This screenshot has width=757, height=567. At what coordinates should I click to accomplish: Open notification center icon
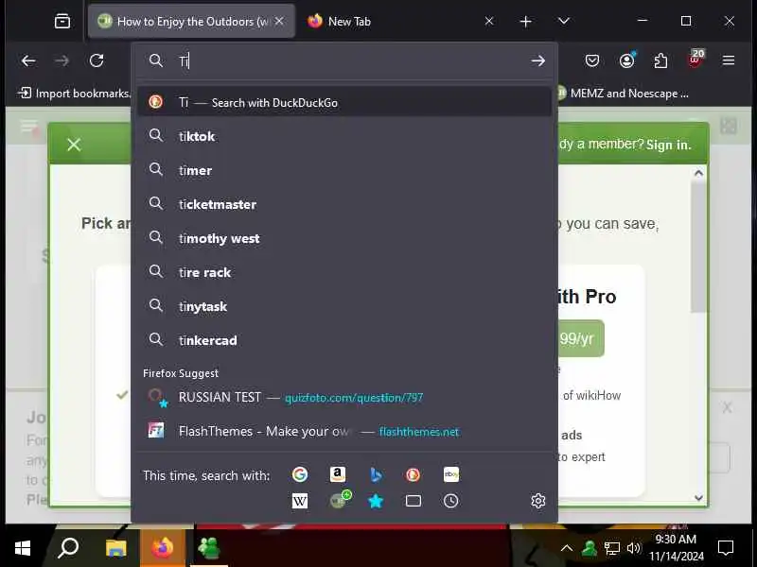[726, 548]
